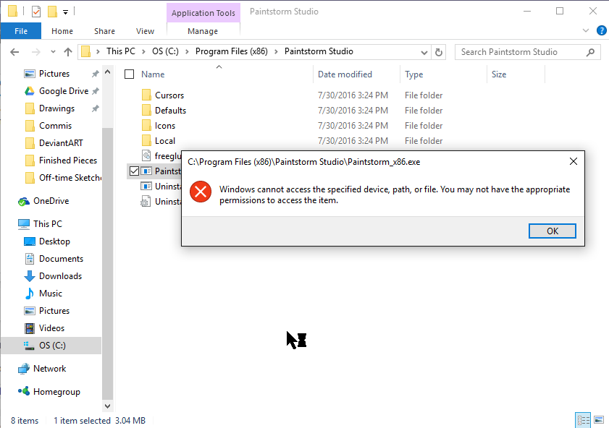Image resolution: width=609 pixels, height=428 pixels.
Task: Select OS (C:) drive in sidebar
Action: point(52,346)
